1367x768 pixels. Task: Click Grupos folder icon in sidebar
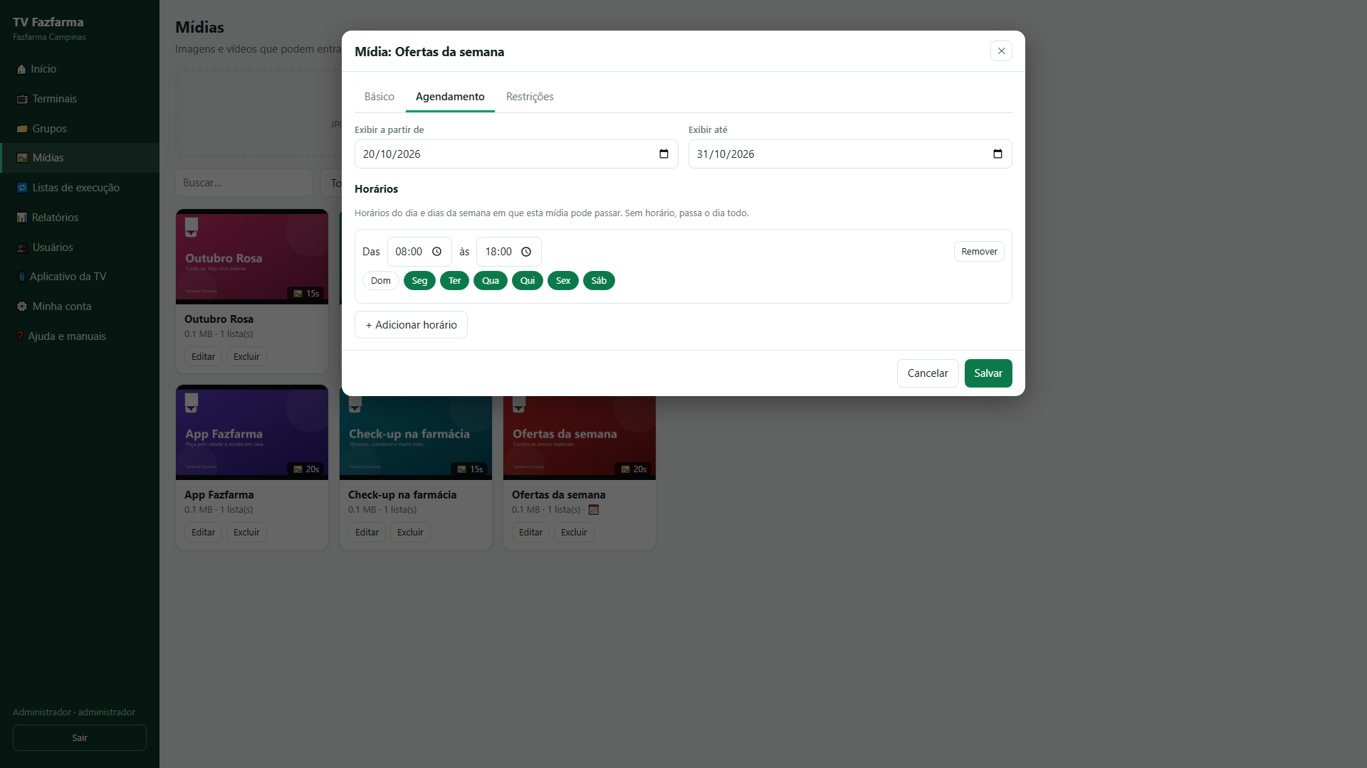(x=22, y=129)
